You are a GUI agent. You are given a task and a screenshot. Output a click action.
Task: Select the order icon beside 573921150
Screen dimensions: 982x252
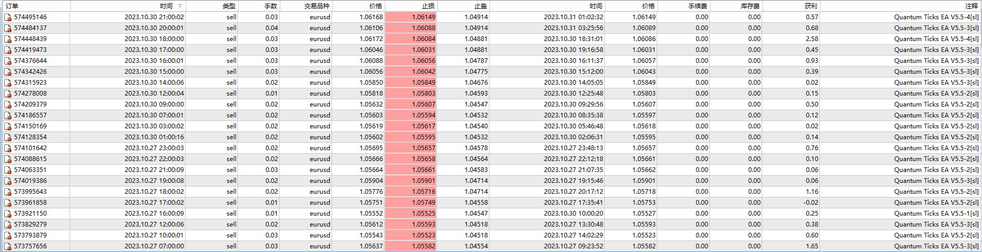(8, 214)
